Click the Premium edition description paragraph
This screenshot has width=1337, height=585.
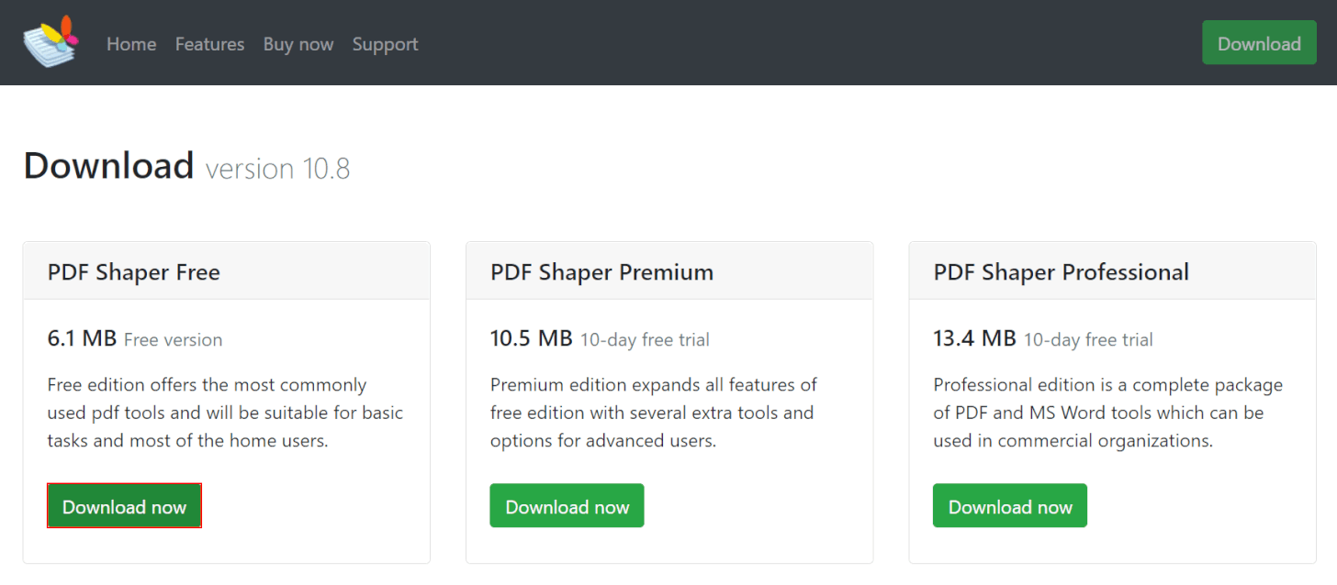[x=653, y=413]
